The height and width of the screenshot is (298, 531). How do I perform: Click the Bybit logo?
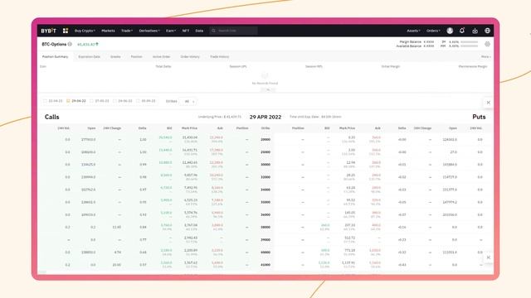[48, 31]
